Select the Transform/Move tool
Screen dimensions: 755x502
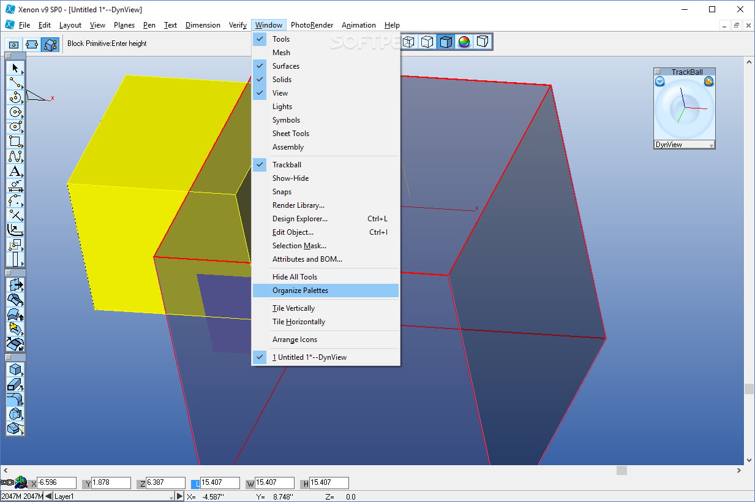(15, 230)
